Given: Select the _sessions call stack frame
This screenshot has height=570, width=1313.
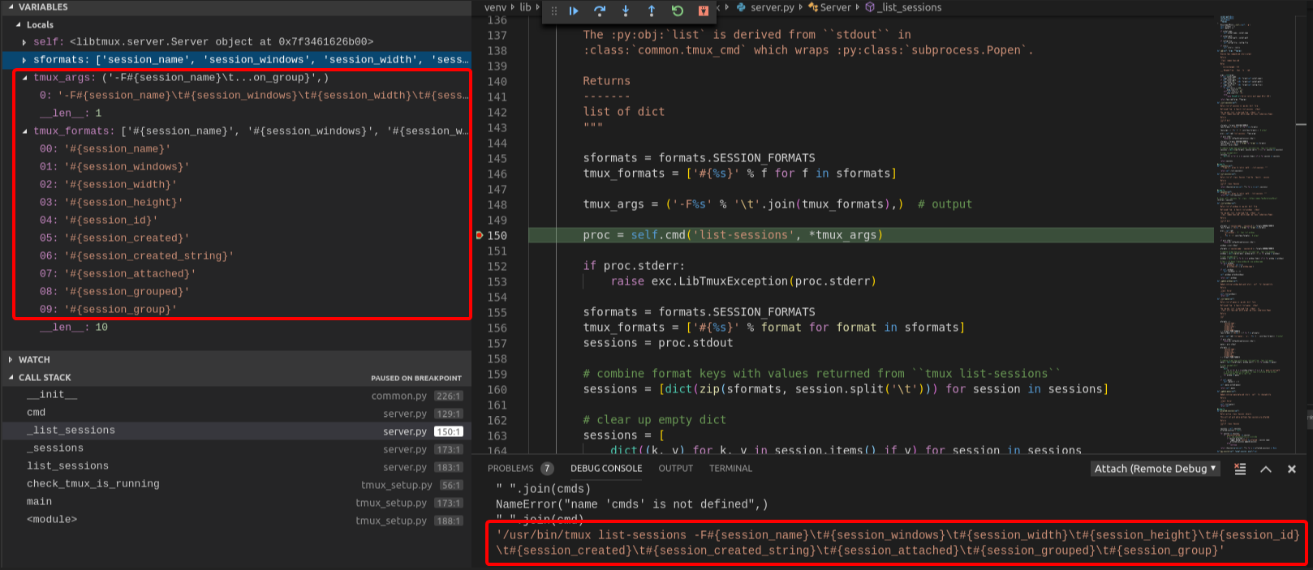Looking at the screenshot, I should pyautogui.click(x=236, y=448).
